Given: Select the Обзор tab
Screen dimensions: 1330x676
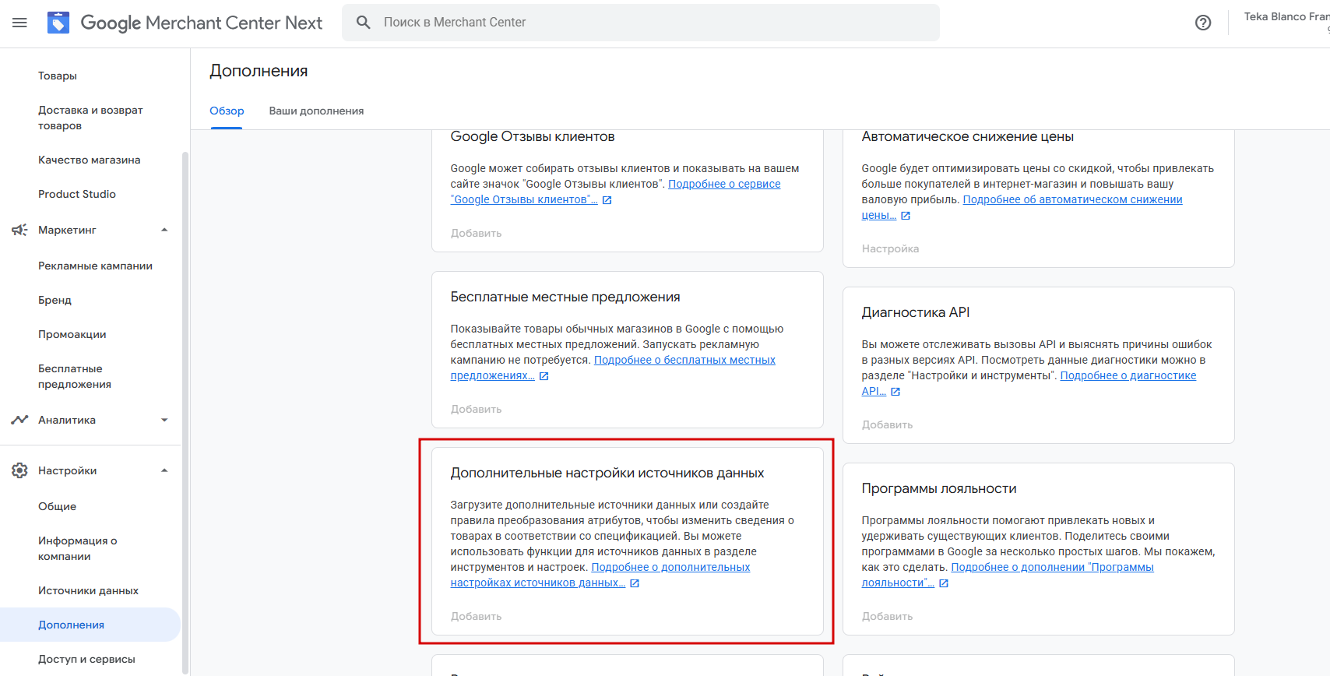Looking at the screenshot, I should click(x=227, y=111).
